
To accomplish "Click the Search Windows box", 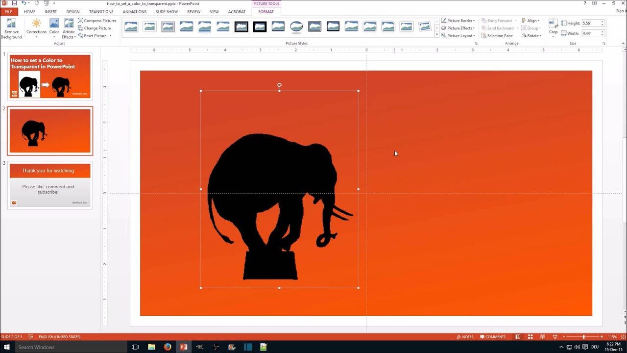I will click(x=71, y=347).
